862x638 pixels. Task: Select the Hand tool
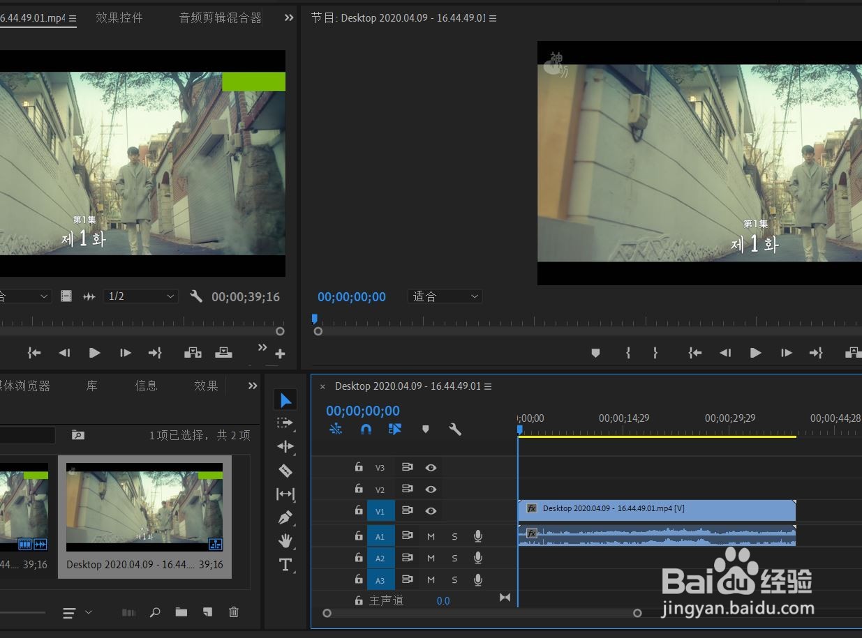(285, 540)
